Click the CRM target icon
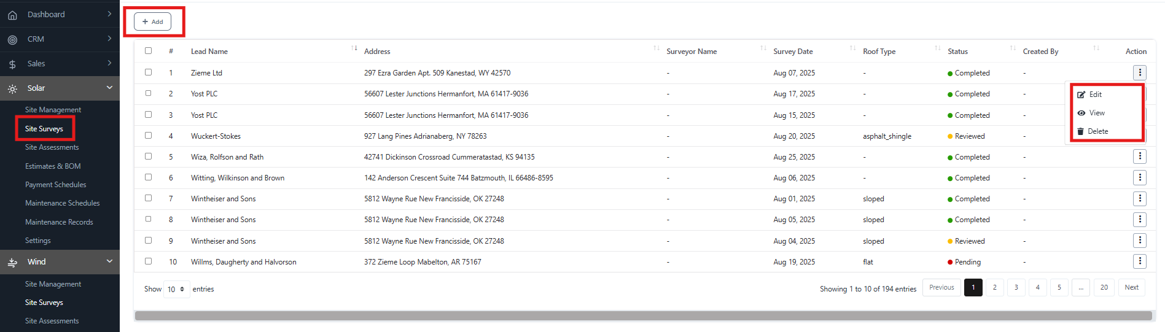 [12, 40]
